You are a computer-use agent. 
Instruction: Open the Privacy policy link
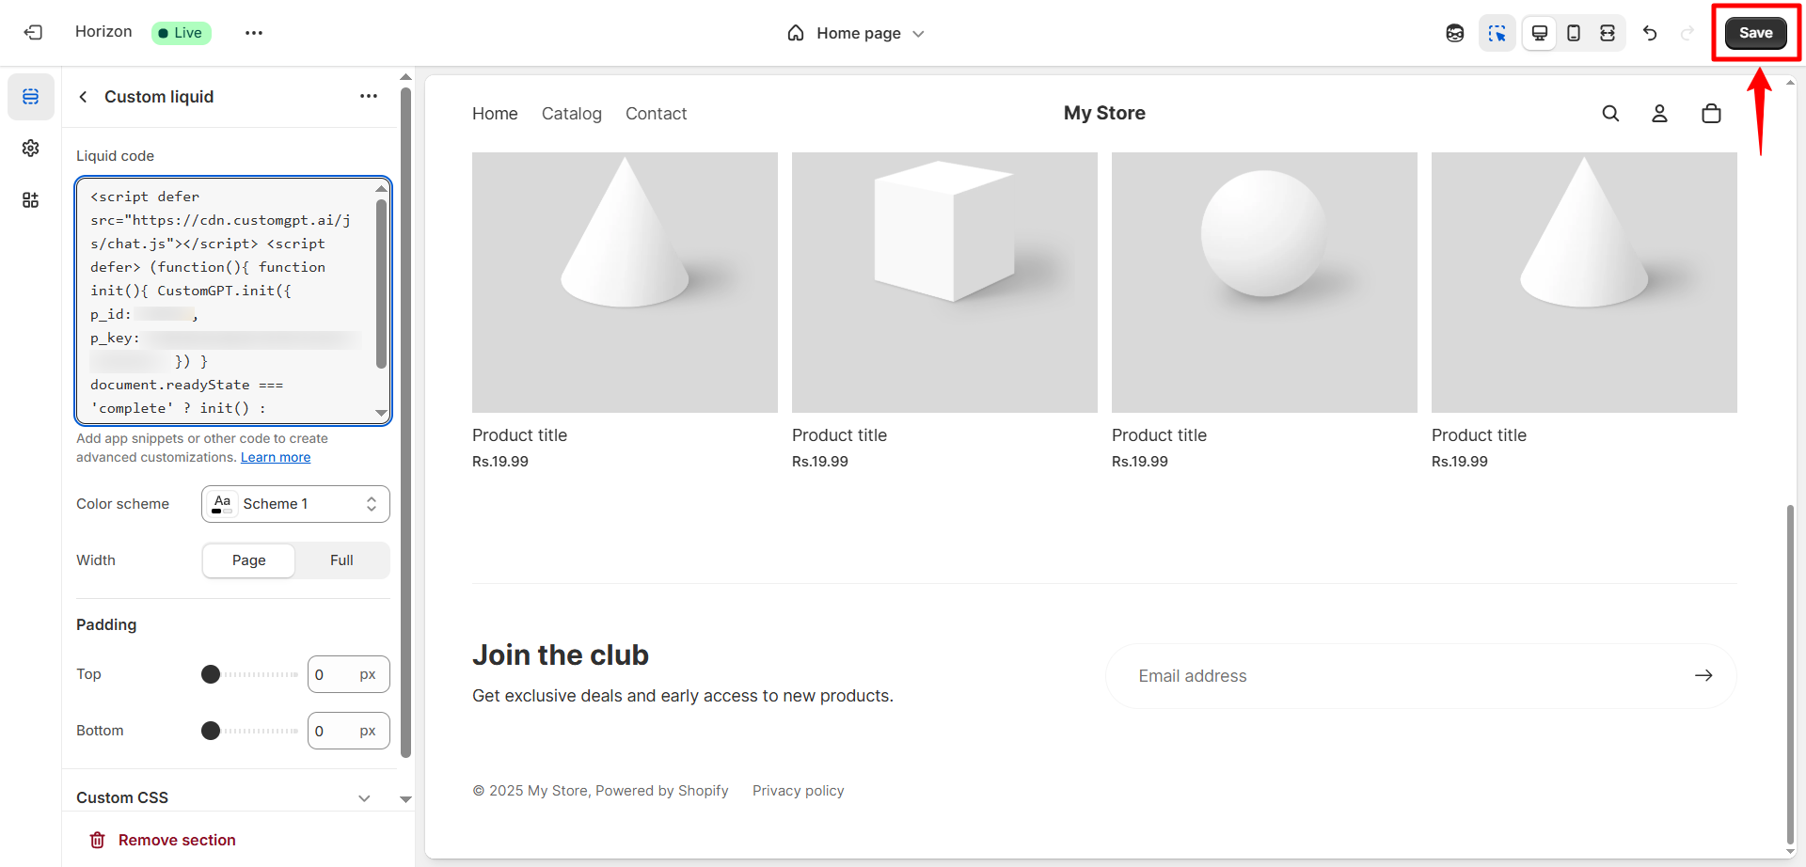[x=798, y=791]
